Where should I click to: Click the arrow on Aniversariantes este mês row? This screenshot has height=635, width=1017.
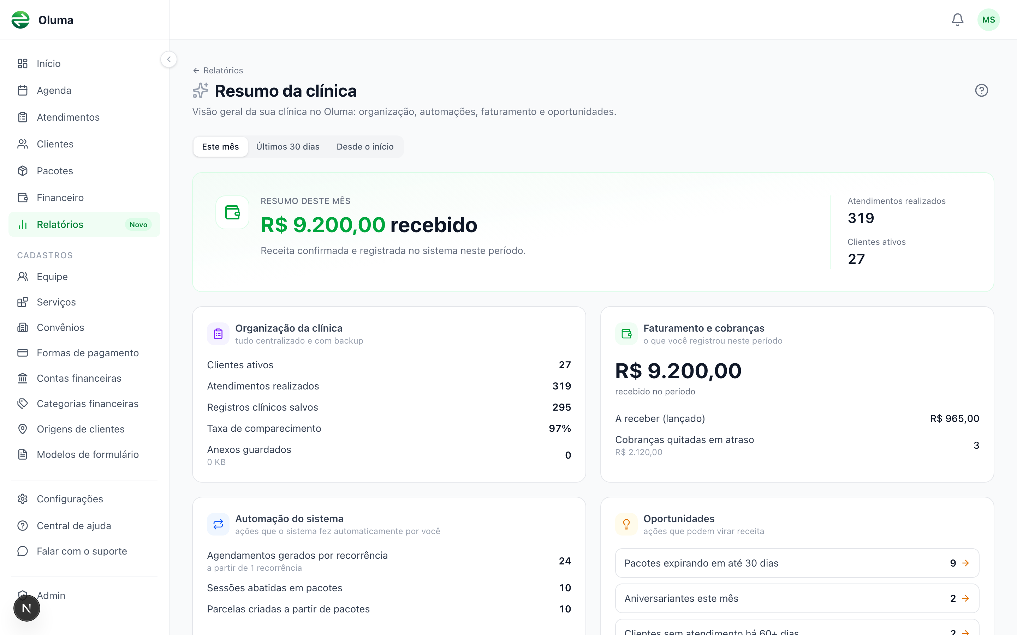[x=966, y=598]
